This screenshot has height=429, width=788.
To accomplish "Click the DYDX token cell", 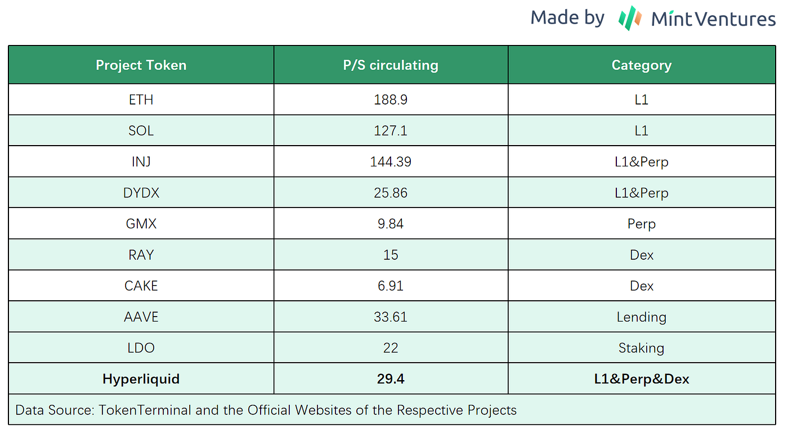I will click(141, 193).
